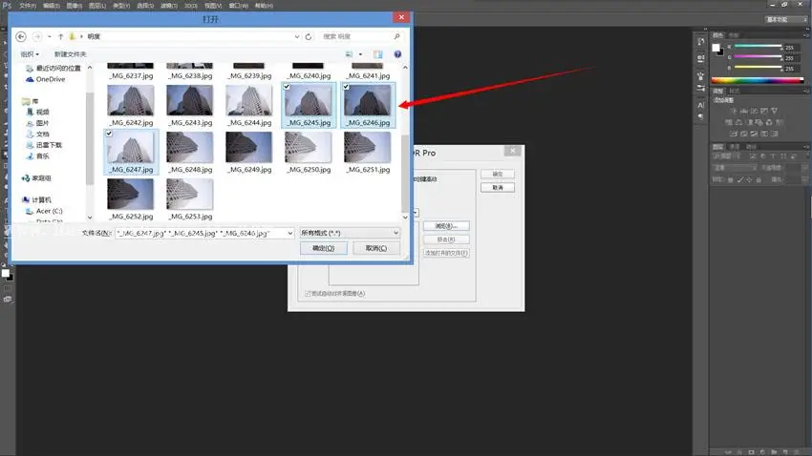Open the file format filter dropdown
Screen dimensions: 812x456
(350, 233)
